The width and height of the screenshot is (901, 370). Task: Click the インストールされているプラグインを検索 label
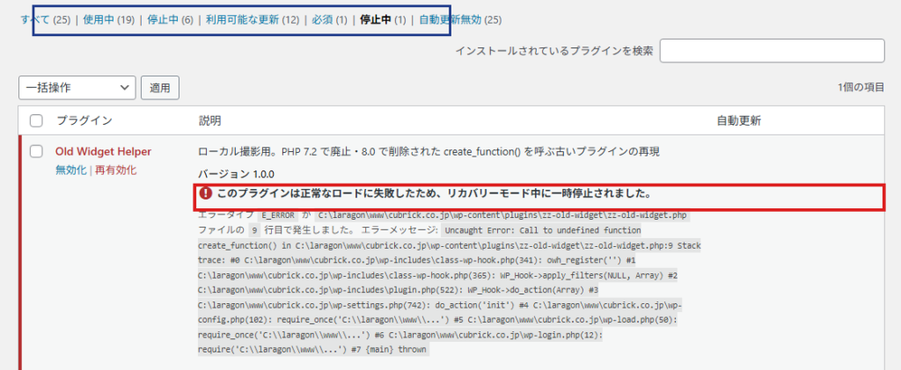[x=554, y=50]
